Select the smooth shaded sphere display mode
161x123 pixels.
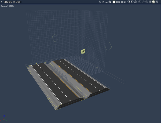click(x=153, y=2)
